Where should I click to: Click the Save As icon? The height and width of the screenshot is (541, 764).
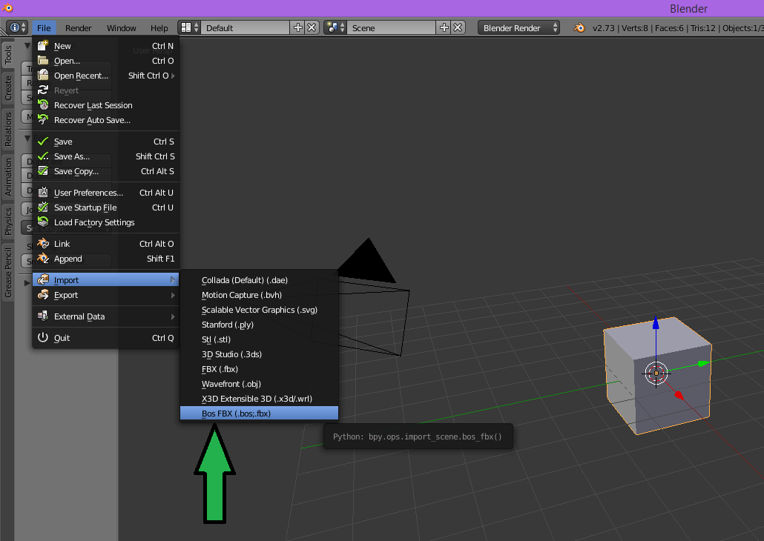point(43,156)
